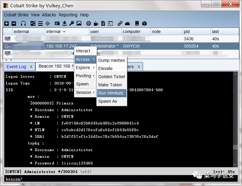The image size is (242, 186).
Task: Sort sessions by pid column
Action: pyautogui.click(x=197, y=32)
